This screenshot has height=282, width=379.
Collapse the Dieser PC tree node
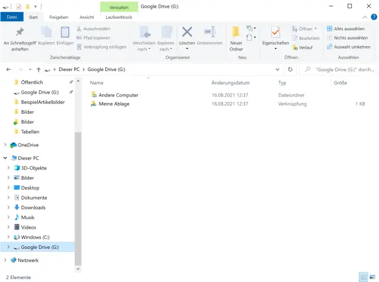[5, 158]
